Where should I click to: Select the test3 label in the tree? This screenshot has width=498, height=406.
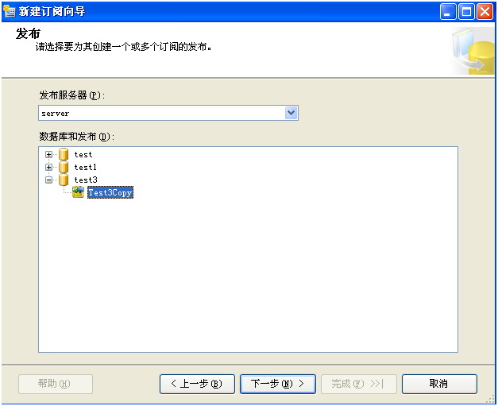pos(85,180)
